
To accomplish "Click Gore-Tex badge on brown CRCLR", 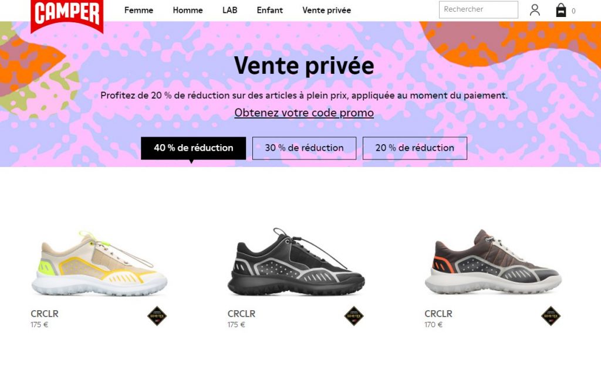I will 551,316.
